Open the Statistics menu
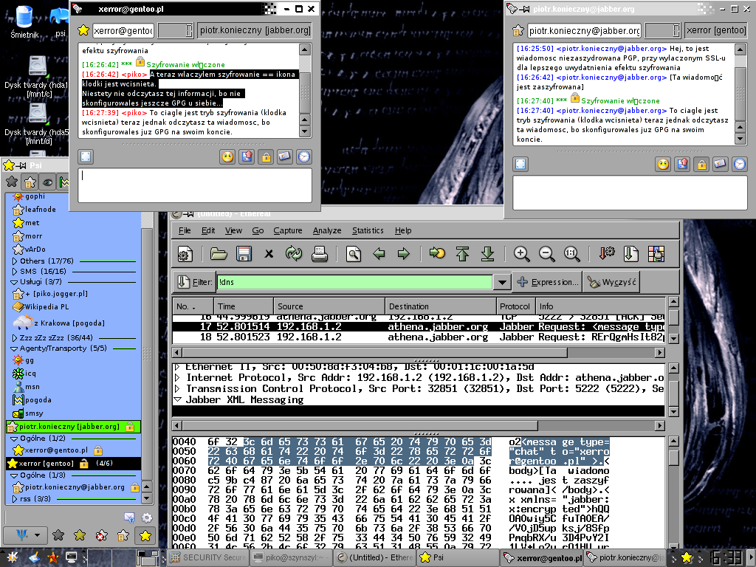 [368, 230]
